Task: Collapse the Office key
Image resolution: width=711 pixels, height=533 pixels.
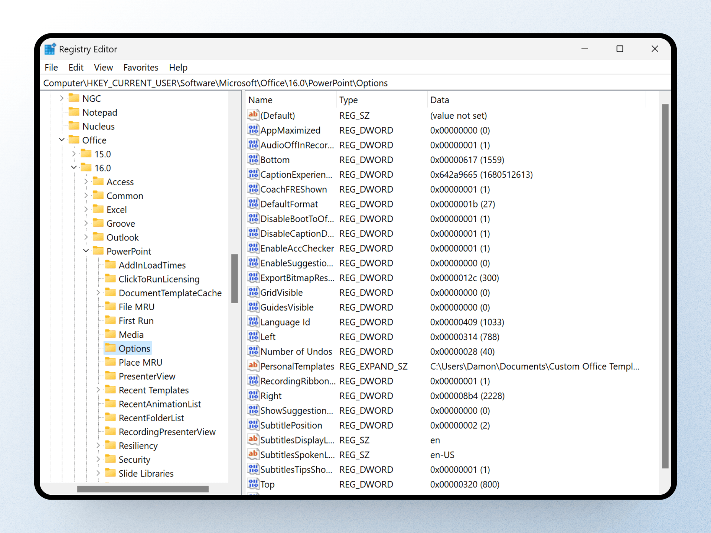Action: tap(62, 140)
